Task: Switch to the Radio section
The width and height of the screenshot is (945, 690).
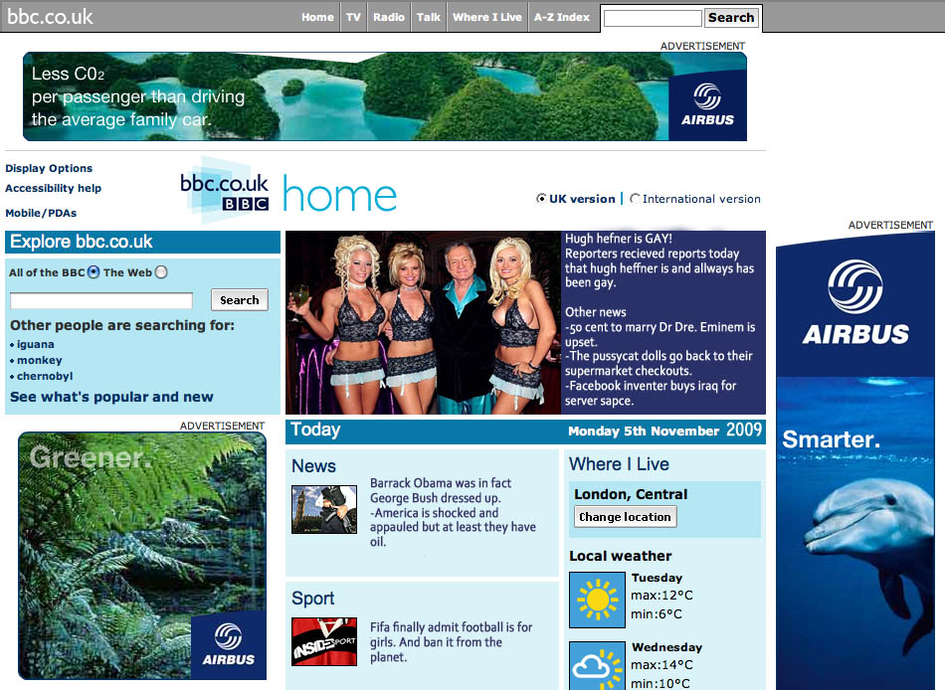Action: pos(388,17)
